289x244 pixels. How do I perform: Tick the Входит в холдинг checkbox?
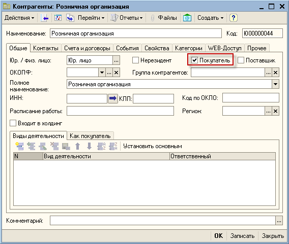[13, 123]
